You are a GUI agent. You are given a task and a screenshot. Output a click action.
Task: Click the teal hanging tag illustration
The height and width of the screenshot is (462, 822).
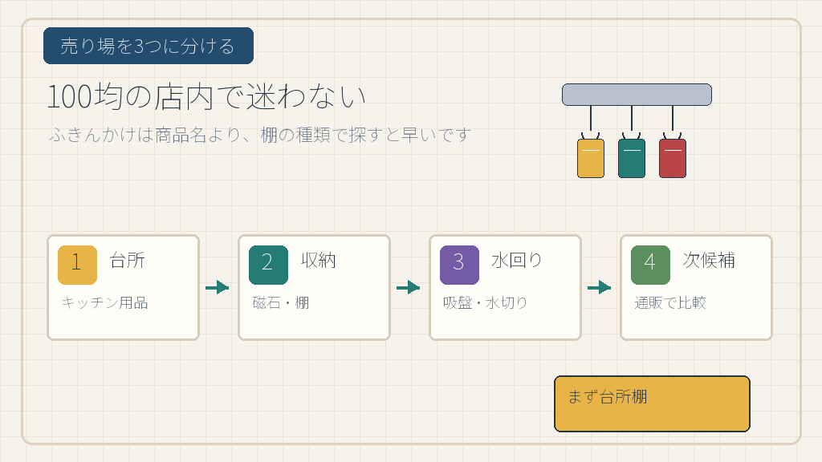(632, 158)
